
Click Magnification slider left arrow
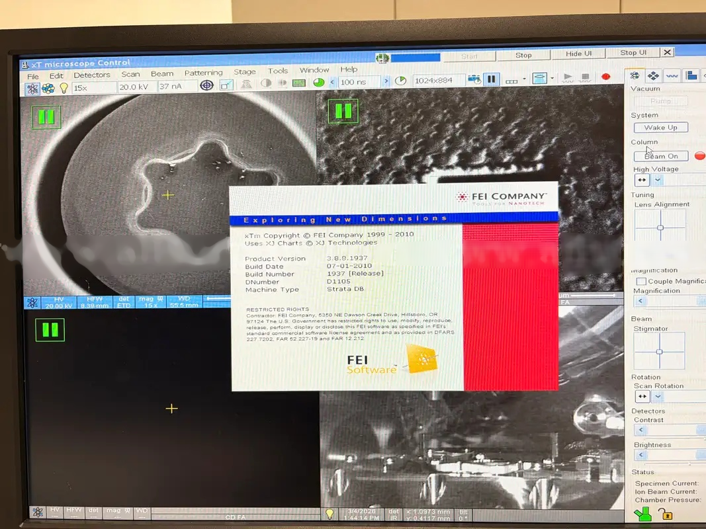640,301
